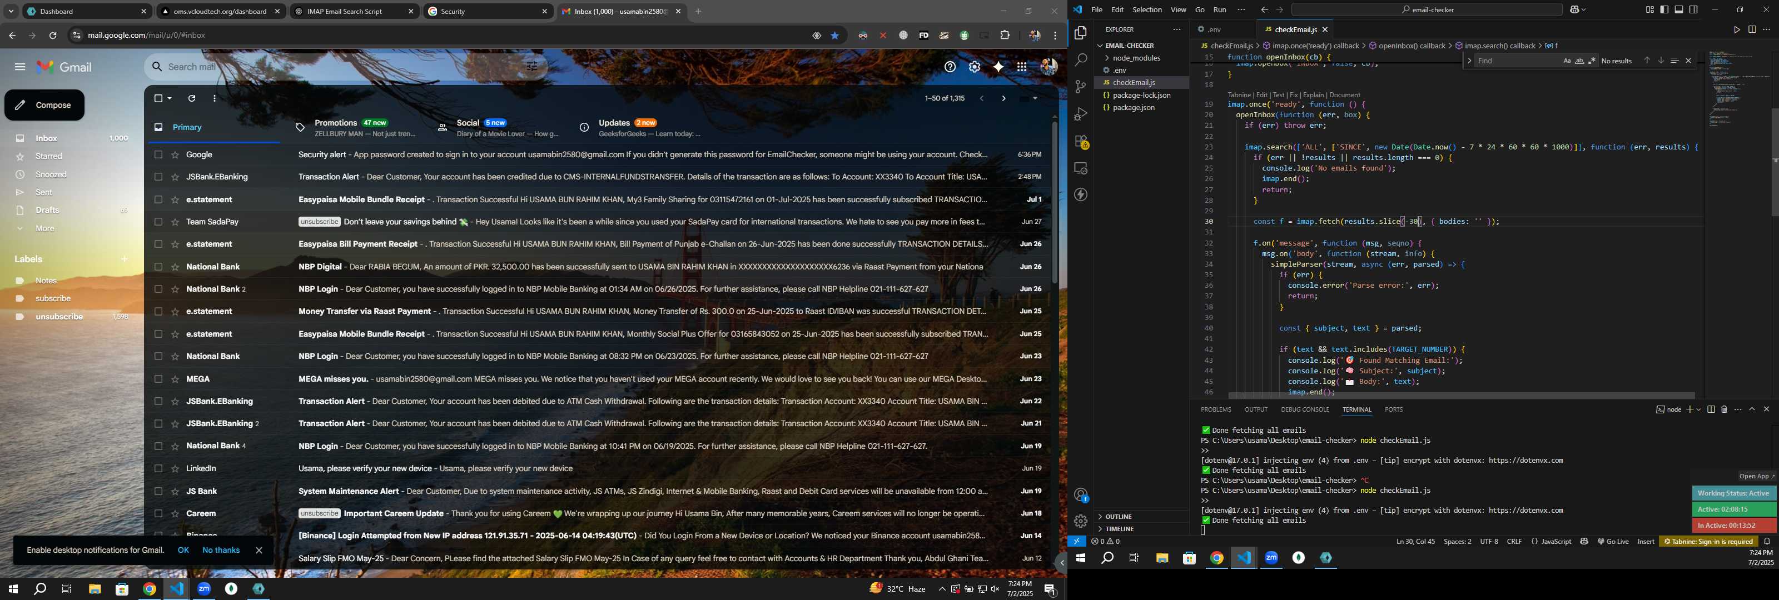This screenshot has width=1779, height=600.
Task: Click the Compose button in Gmail
Action: click(x=44, y=105)
